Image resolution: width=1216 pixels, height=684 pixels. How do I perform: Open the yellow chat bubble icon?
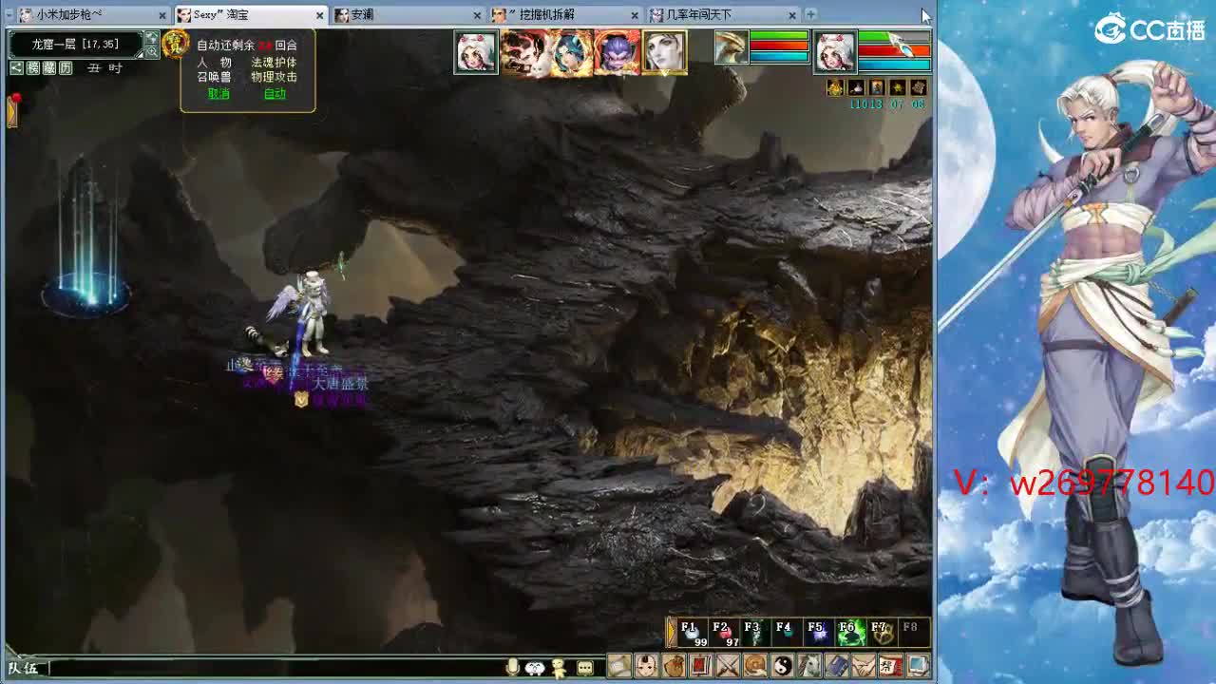pos(585,668)
